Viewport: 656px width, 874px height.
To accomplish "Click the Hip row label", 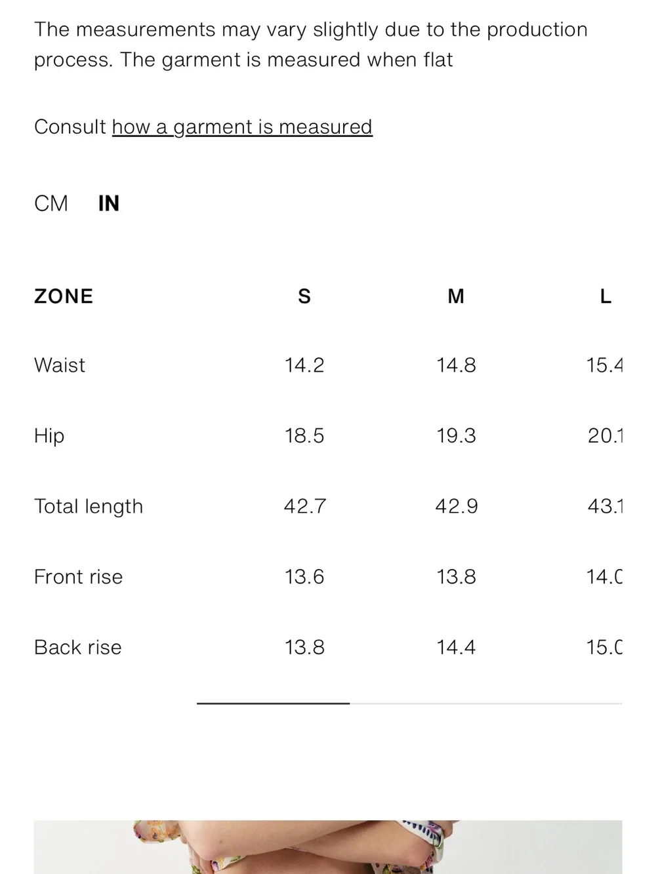I will [x=49, y=436].
